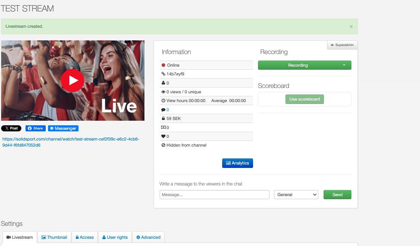Click the Use scoreboard button
This screenshot has width=420, height=246.
point(305,99)
